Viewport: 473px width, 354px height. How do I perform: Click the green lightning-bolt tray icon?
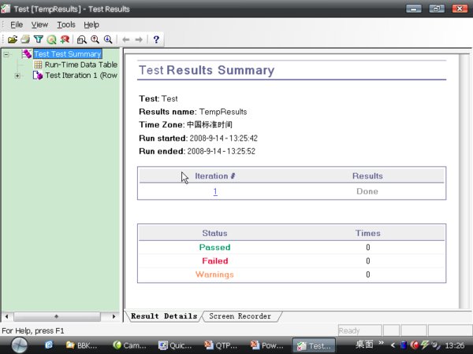pos(425,345)
